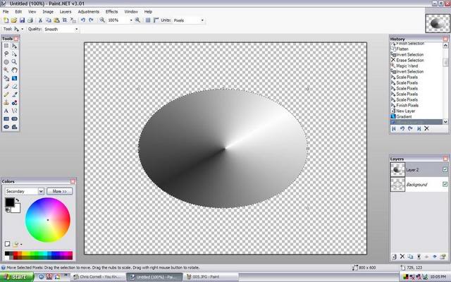Select the Text tool

6,111
